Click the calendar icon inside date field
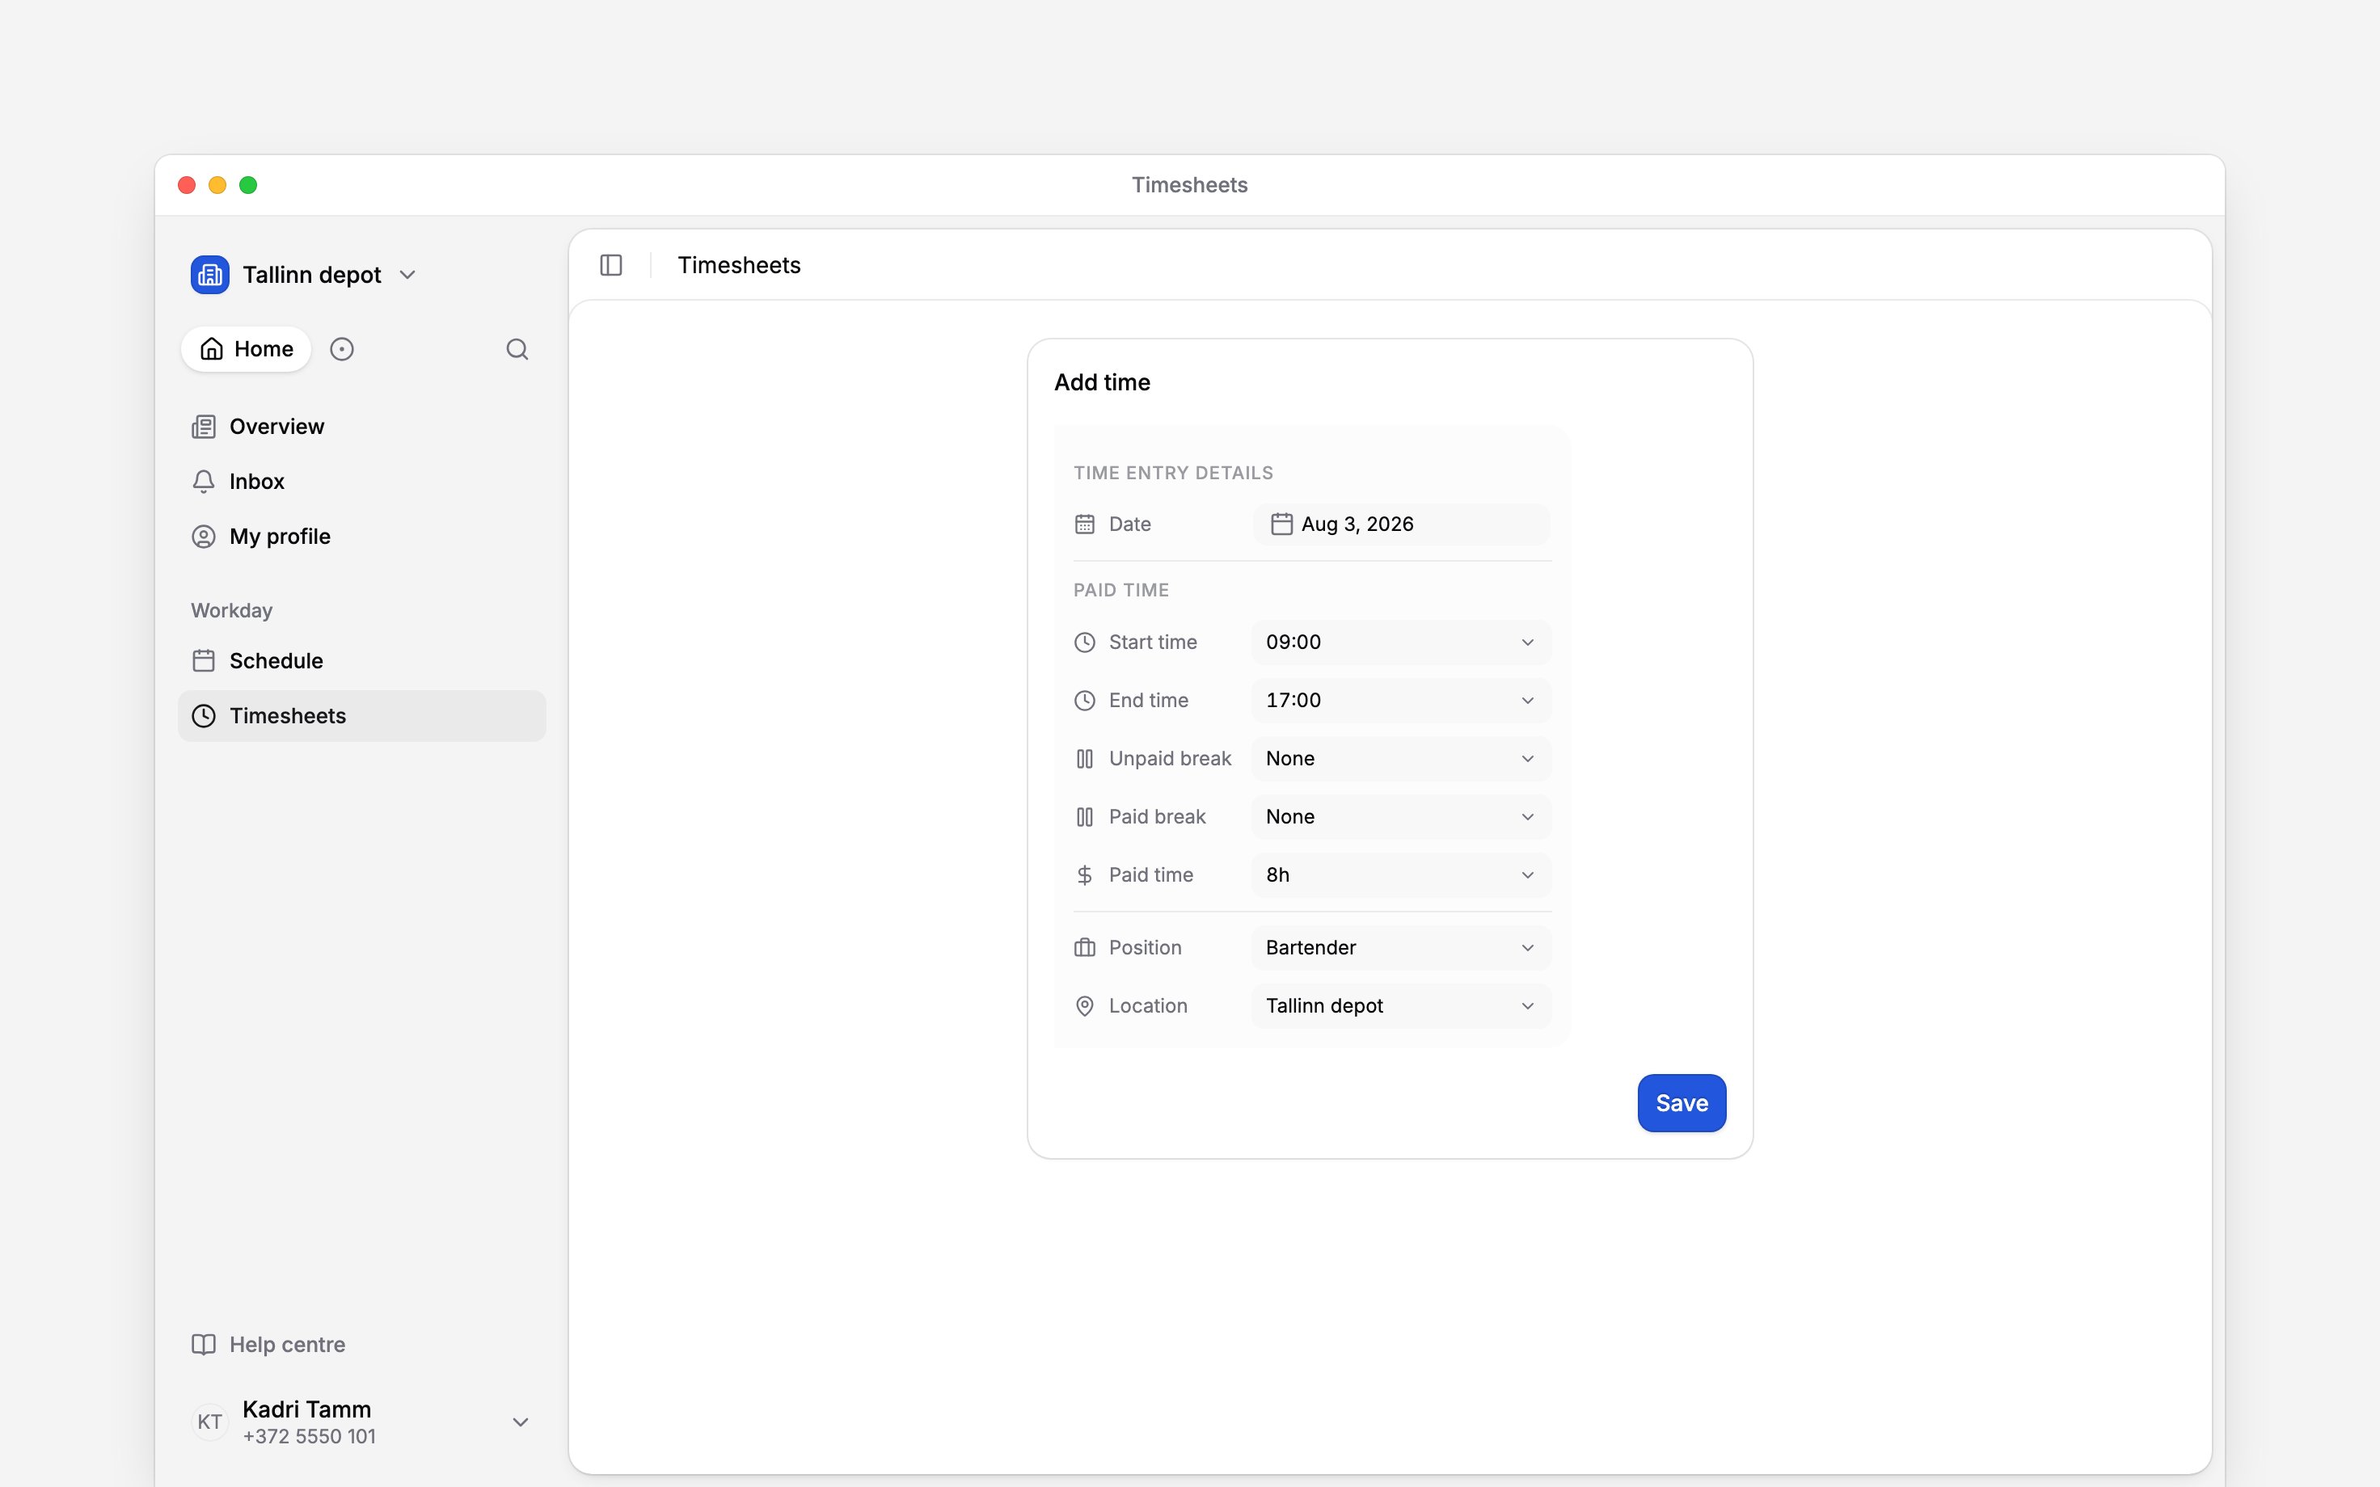Viewport: 2380px width, 1487px height. (x=1281, y=524)
